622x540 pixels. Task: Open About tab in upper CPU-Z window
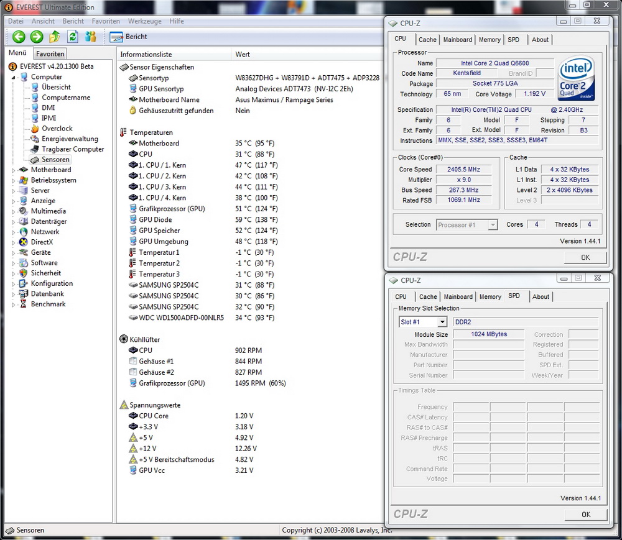[x=540, y=40]
